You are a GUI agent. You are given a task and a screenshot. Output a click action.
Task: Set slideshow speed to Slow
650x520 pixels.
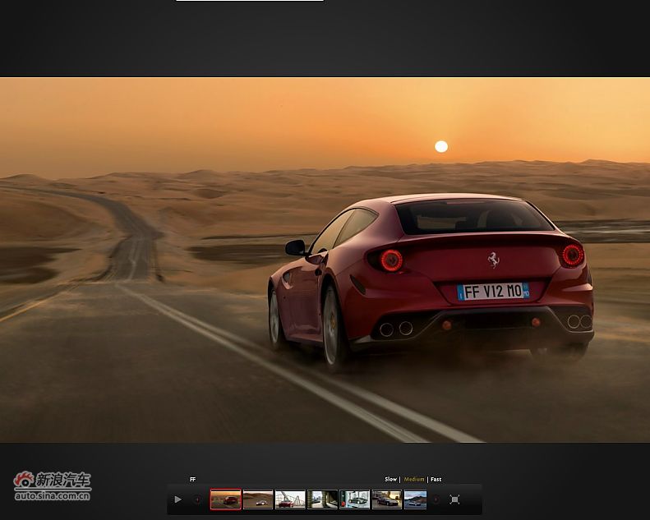pyautogui.click(x=390, y=479)
